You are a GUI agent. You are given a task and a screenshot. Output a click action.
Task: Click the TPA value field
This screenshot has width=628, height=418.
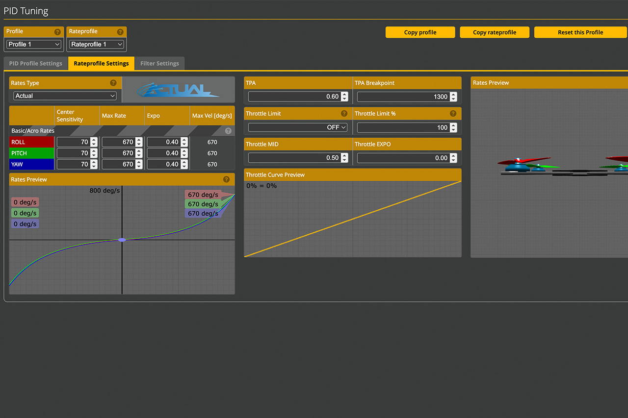click(x=298, y=97)
